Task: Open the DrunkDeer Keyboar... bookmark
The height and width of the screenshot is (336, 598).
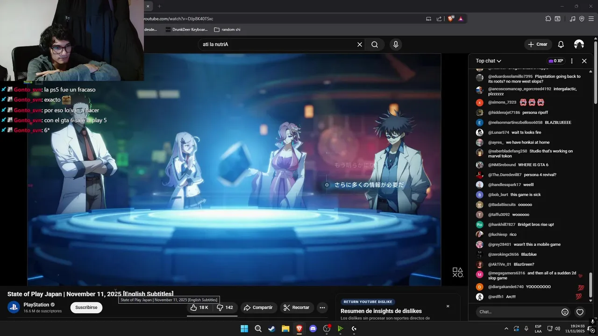Action: [186, 29]
